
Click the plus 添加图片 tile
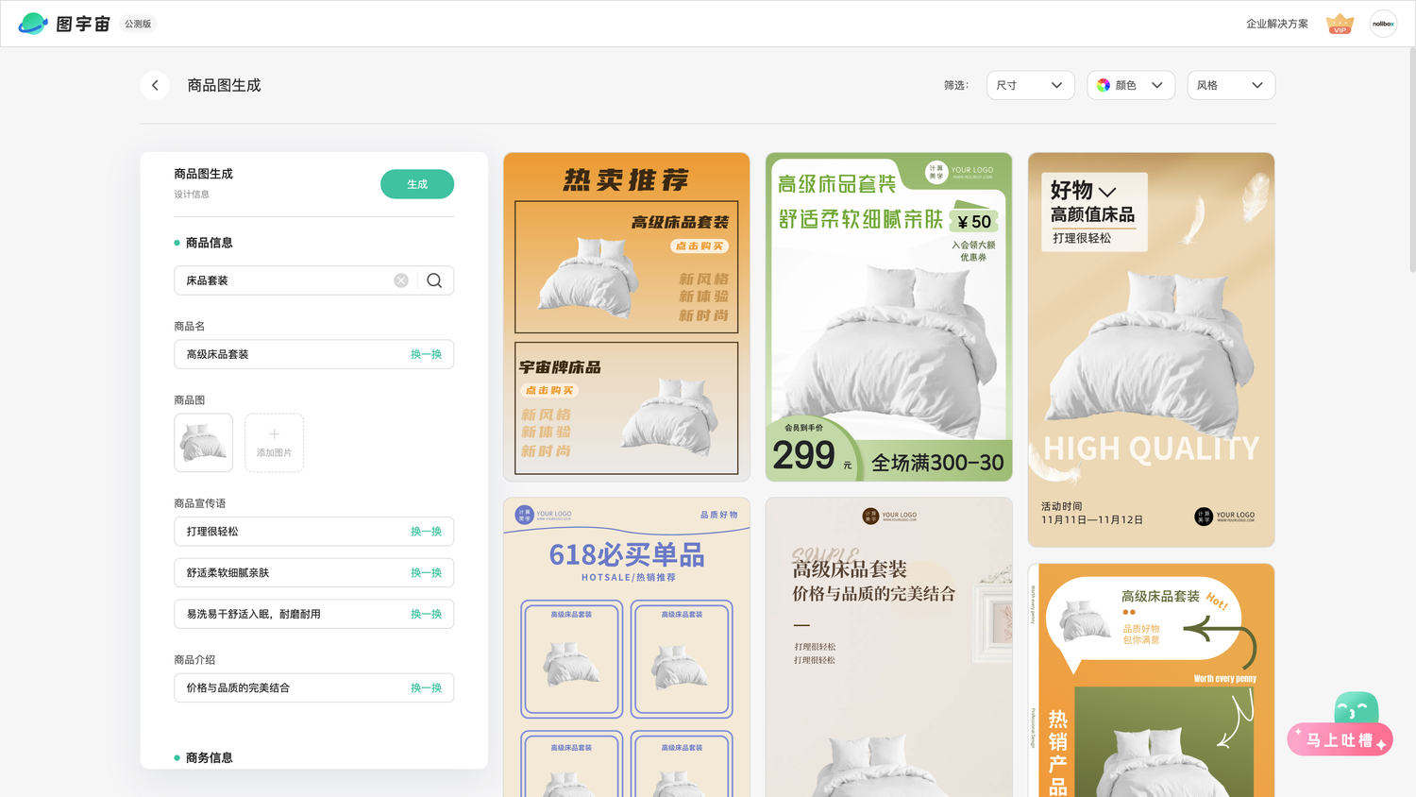(x=274, y=443)
